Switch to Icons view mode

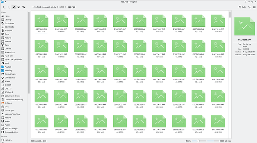(14, 7)
